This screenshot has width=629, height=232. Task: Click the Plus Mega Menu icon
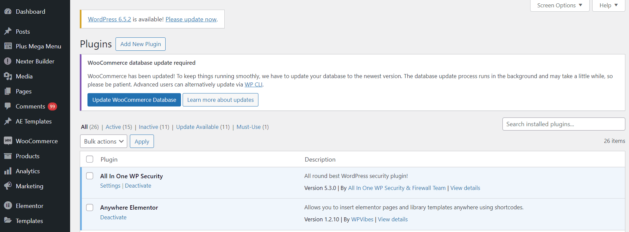tap(8, 46)
